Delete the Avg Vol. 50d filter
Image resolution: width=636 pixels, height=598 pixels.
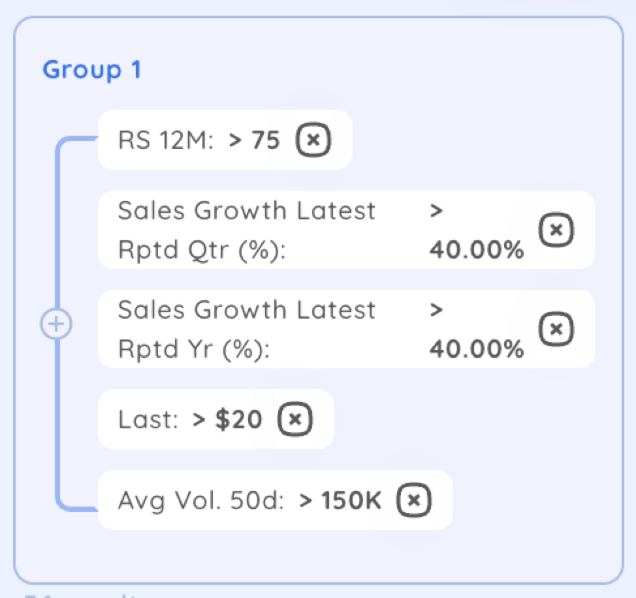(414, 500)
